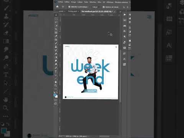The width and height of the screenshot is (184, 138).
Task: Open the Calque auto-select dropdown
Action: (95, 7)
